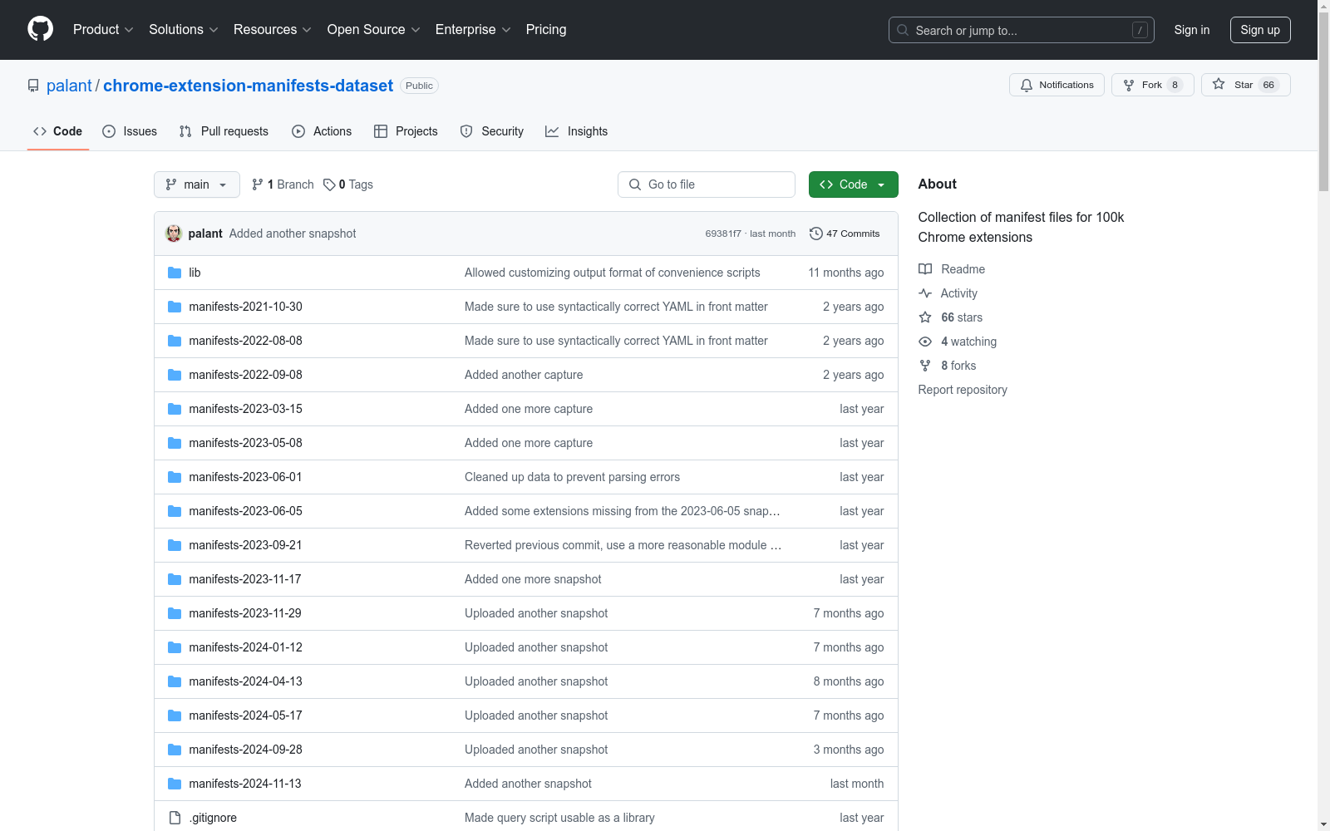Open the manifests-2023-03-15 folder name
This screenshot has height=831, width=1330.
245,409
